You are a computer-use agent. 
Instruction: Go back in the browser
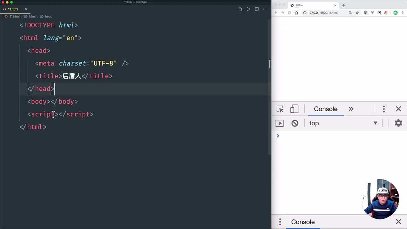[x=276, y=13]
